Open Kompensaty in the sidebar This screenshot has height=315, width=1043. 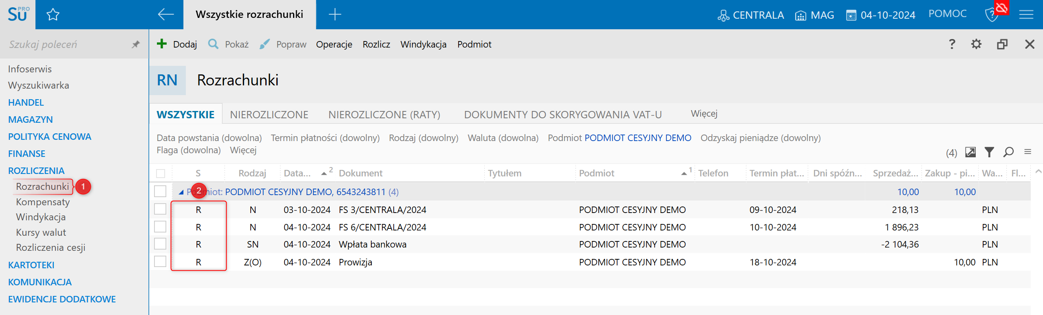(43, 202)
